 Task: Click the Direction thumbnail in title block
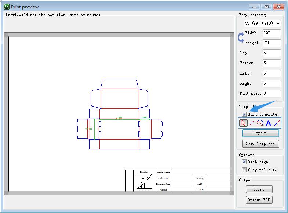click(145, 181)
